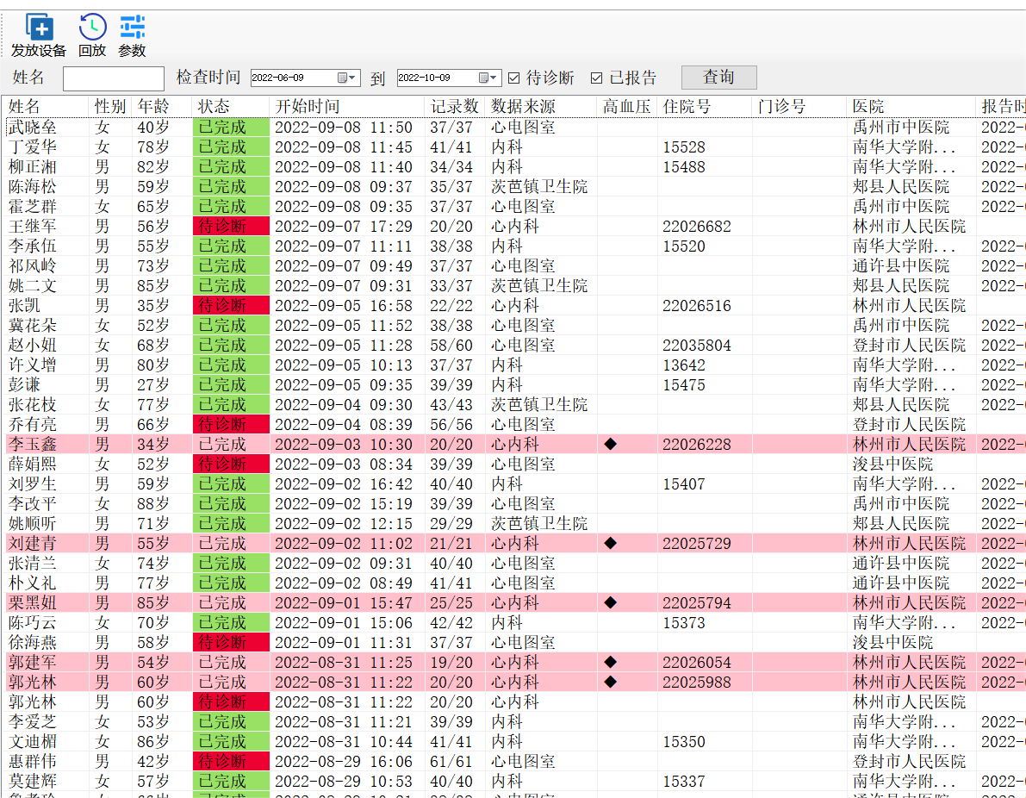Click the hypertension diamond for 郭建军
Image resolution: width=1026 pixels, height=798 pixels.
611,663
